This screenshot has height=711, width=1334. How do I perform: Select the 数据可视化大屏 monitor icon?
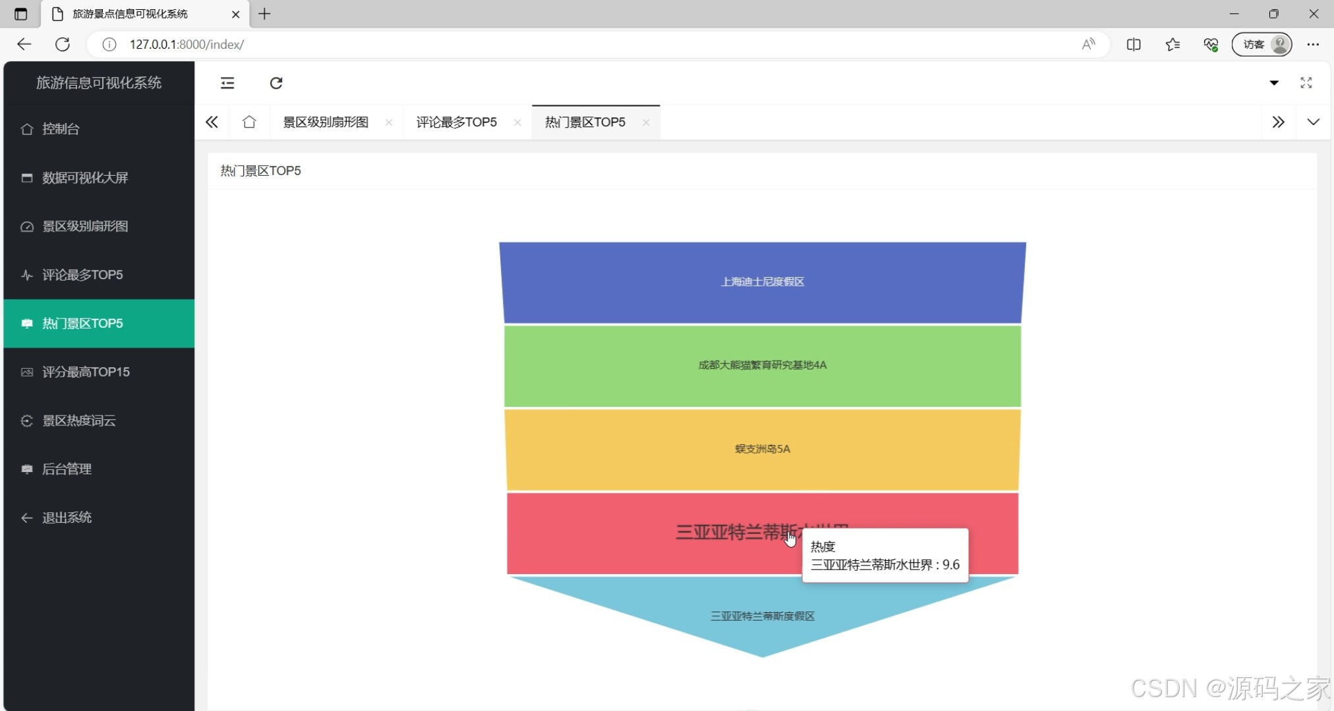coord(26,178)
